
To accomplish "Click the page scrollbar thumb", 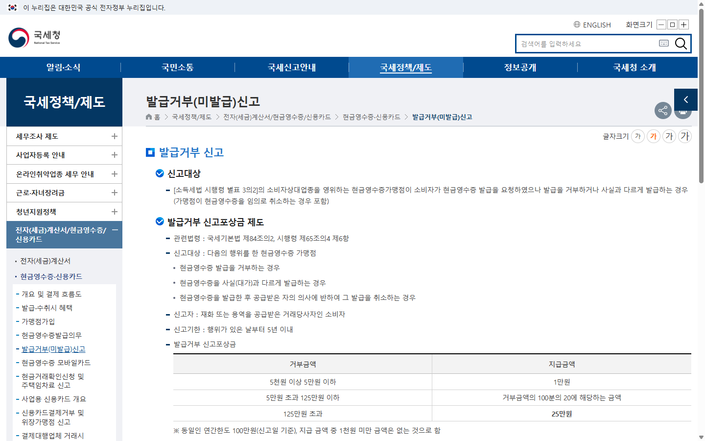I will pyautogui.click(x=701, y=96).
